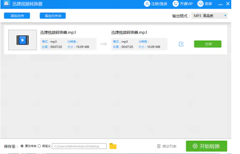240x154 pixels.
Task: Click the 添加文件夹 button
Action: pos(53,15)
